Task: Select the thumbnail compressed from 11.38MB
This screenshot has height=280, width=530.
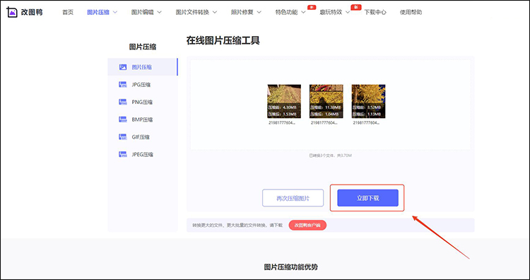Action: [326, 101]
